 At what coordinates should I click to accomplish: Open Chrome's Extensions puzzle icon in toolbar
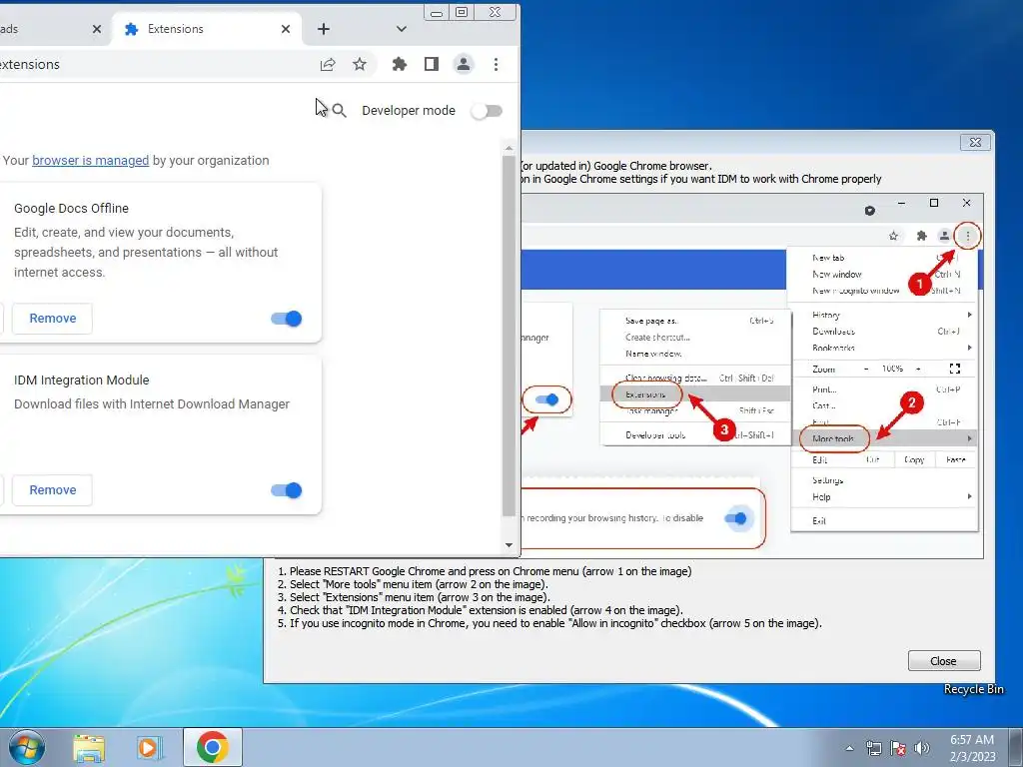400,64
